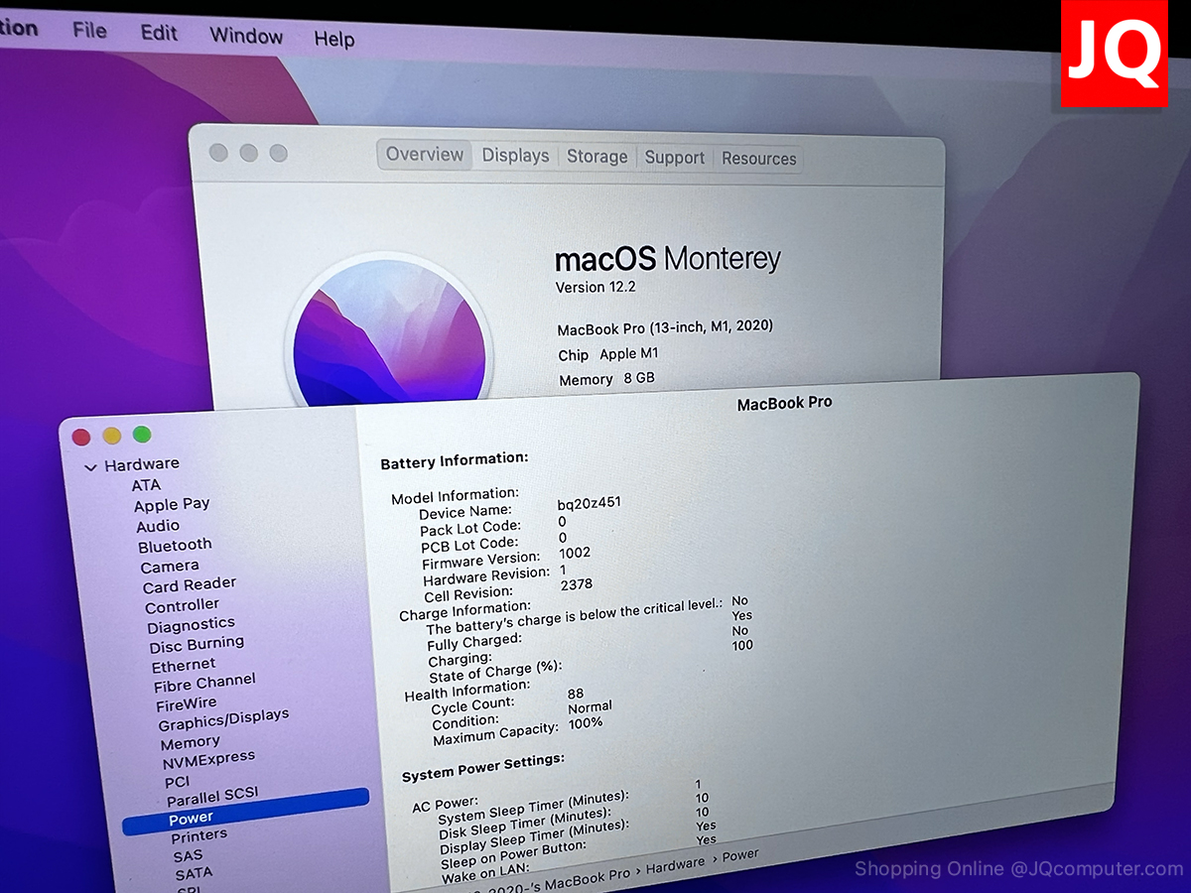The width and height of the screenshot is (1191, 893).
Task: Select Audio in the sidebar
Action: pyautogui.click(x=158, y=526)
